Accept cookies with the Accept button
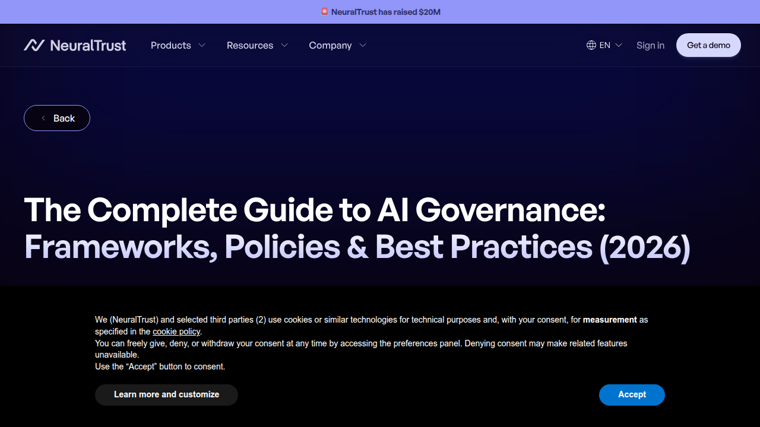Screen dimensions: 760x427 (x=632, y=395)
